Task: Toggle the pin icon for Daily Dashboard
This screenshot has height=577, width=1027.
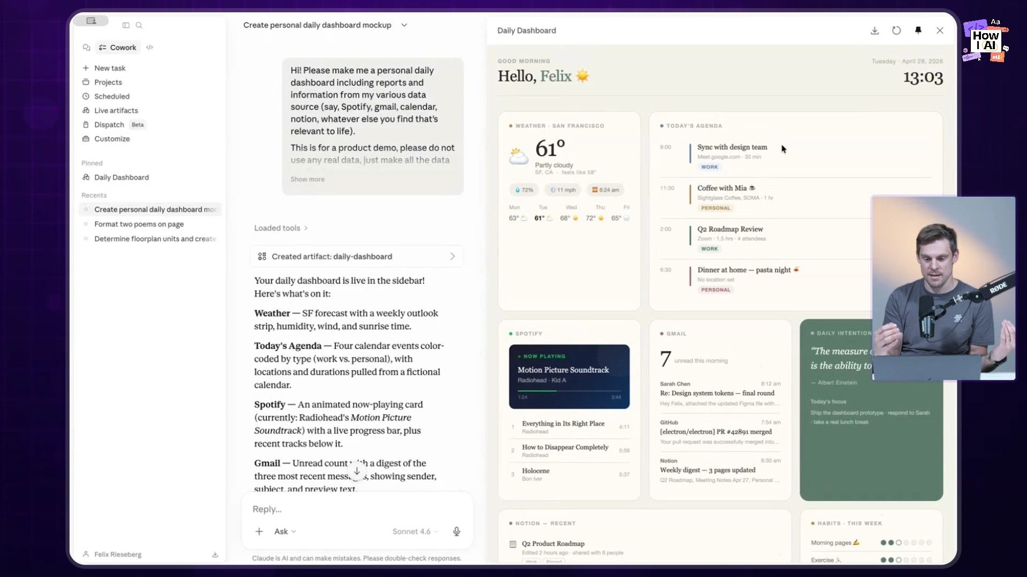Action: (x=918, y=30)
